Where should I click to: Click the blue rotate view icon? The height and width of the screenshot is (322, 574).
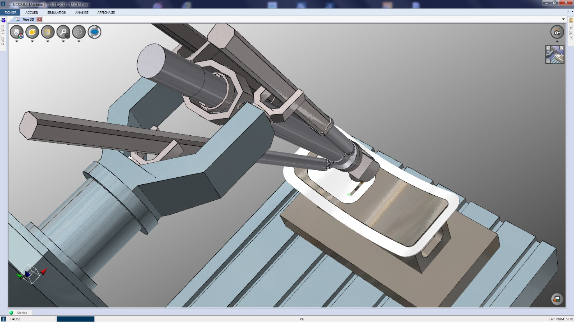(x=94, y=32)
